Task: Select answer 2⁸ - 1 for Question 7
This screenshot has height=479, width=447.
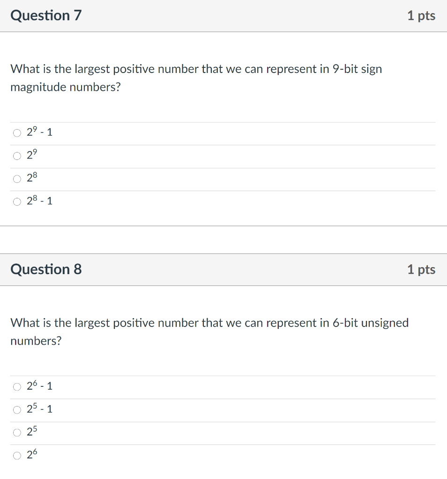Action: coord(17,201)
